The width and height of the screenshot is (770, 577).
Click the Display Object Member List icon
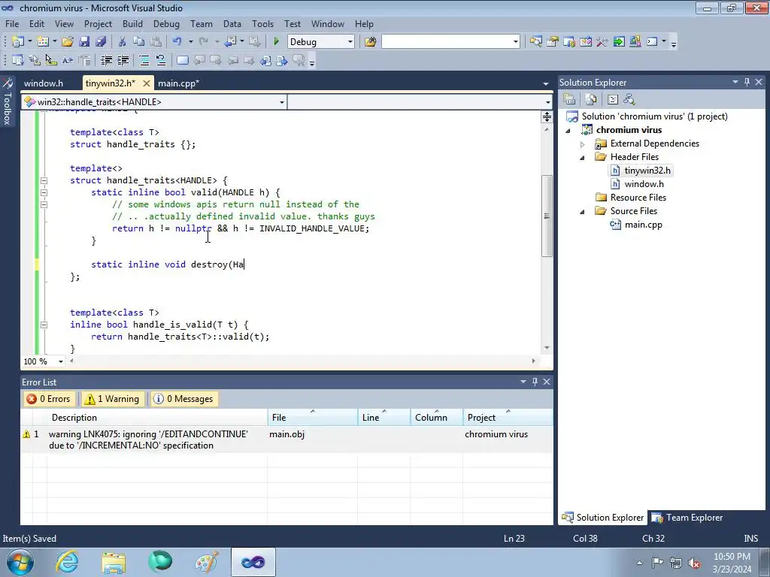(18, 60)
